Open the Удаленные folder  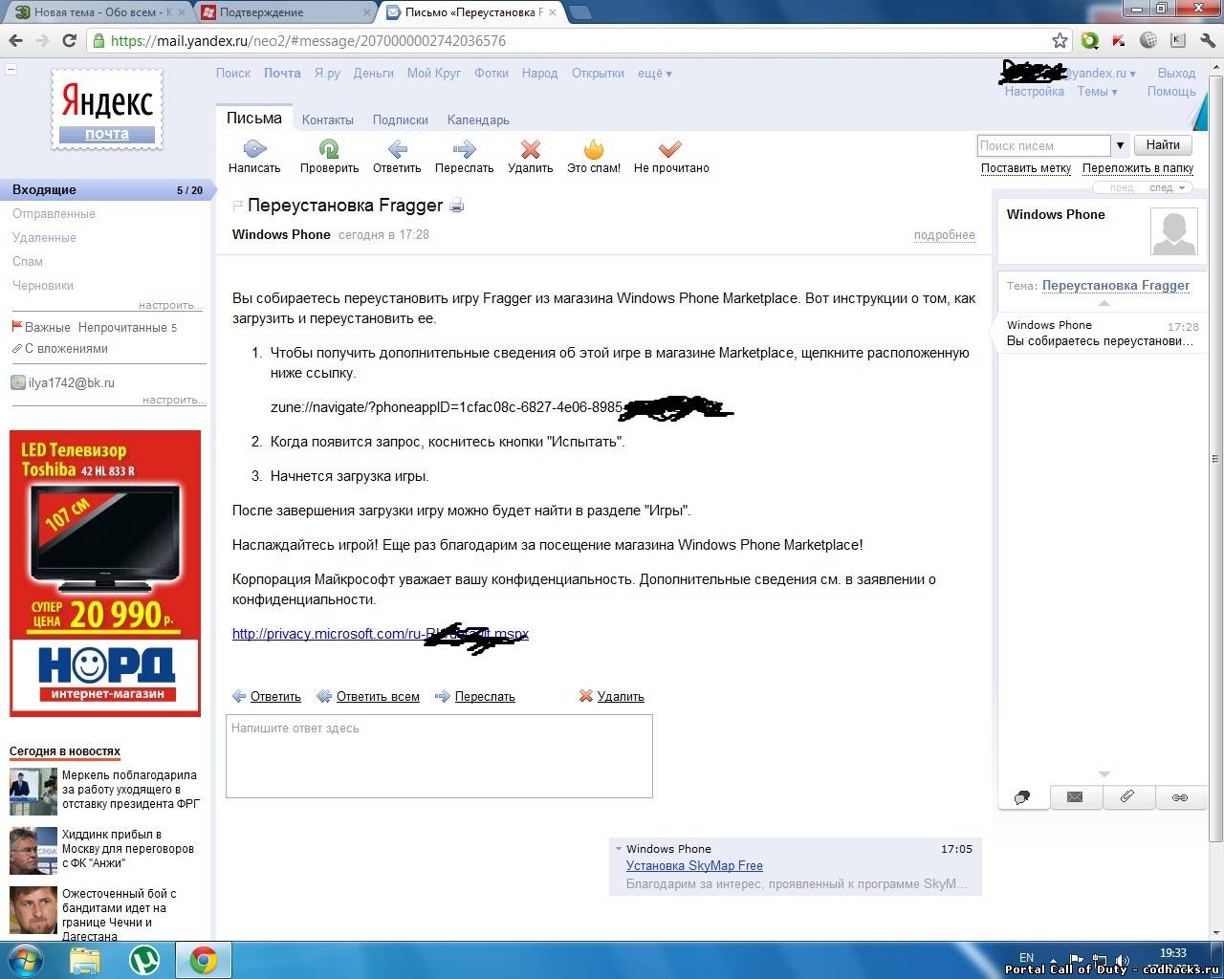44,237
